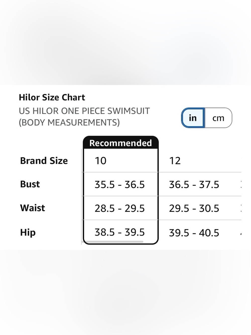Tap blurred area below size chart

point(125,292)
